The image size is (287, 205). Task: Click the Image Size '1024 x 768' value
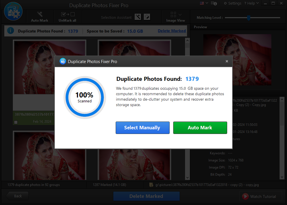point(236,160)
